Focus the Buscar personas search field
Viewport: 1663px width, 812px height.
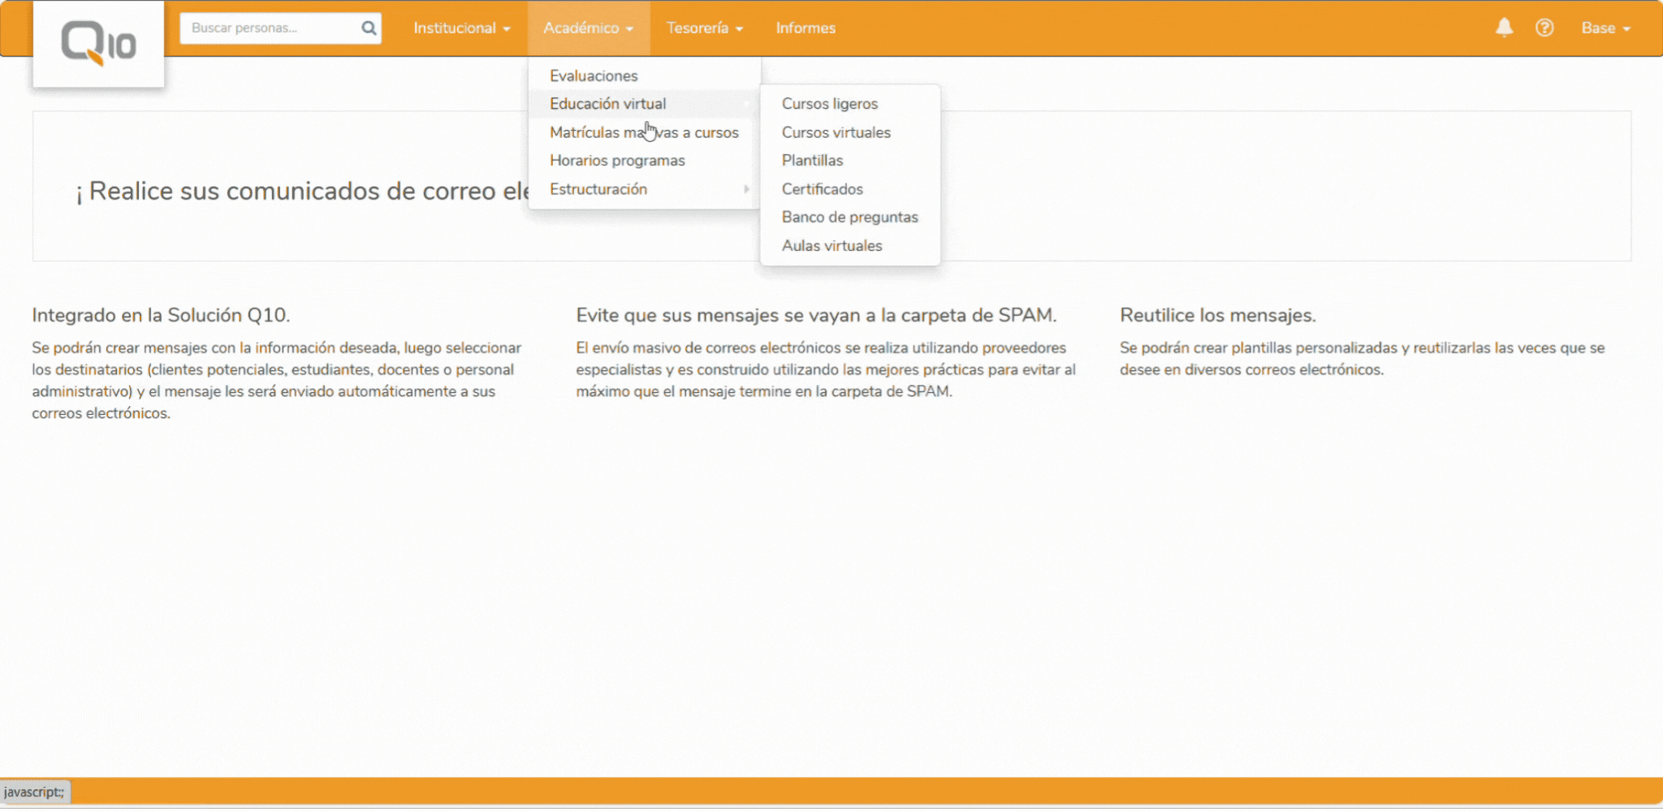pos(271,28)
